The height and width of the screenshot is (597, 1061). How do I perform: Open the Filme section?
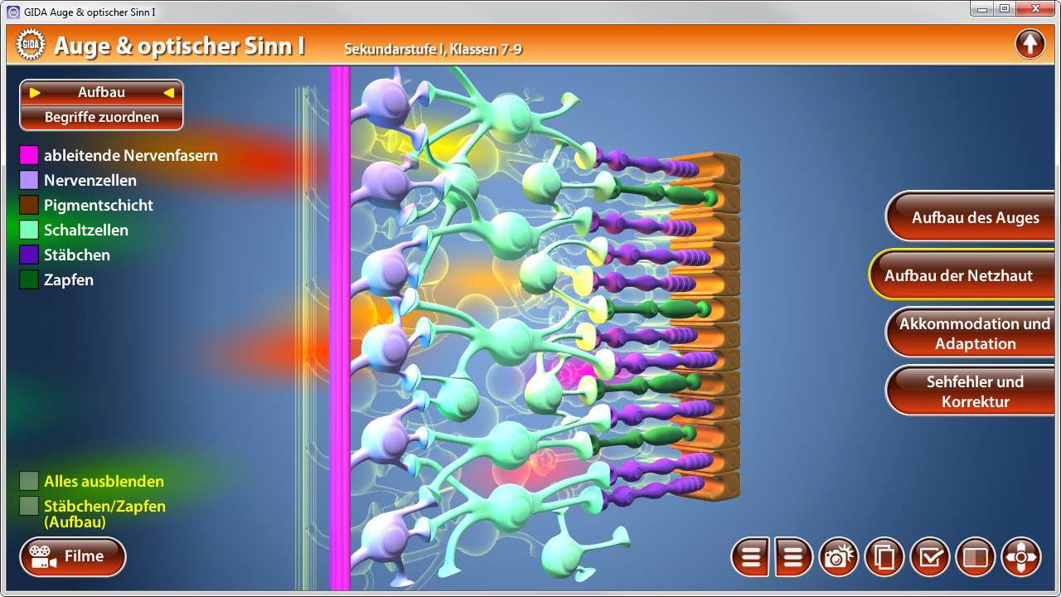[x=73, y=557]
